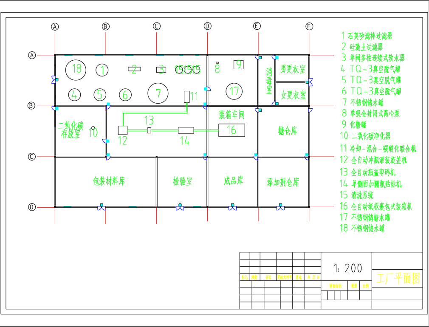This screenshot has height=327, width=429.
Task: Click room label 女更衣室
Action: [x=293, y=95]
